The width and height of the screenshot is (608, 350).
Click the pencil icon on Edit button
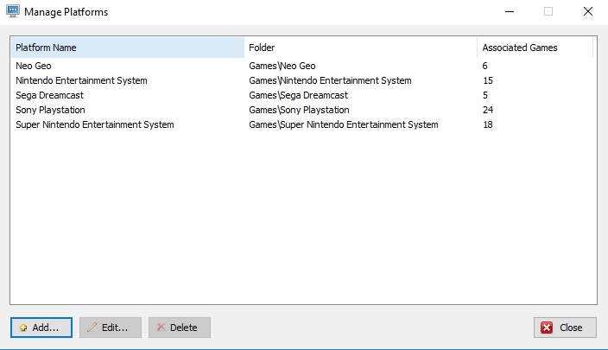[92, 328]
